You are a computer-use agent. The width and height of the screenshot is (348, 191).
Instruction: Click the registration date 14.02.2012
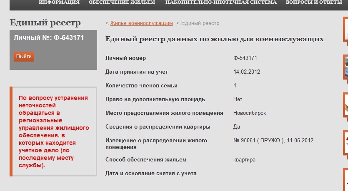pyautogui.click(x=247, y=72)
